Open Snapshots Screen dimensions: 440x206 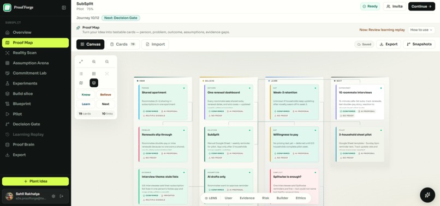419,44
